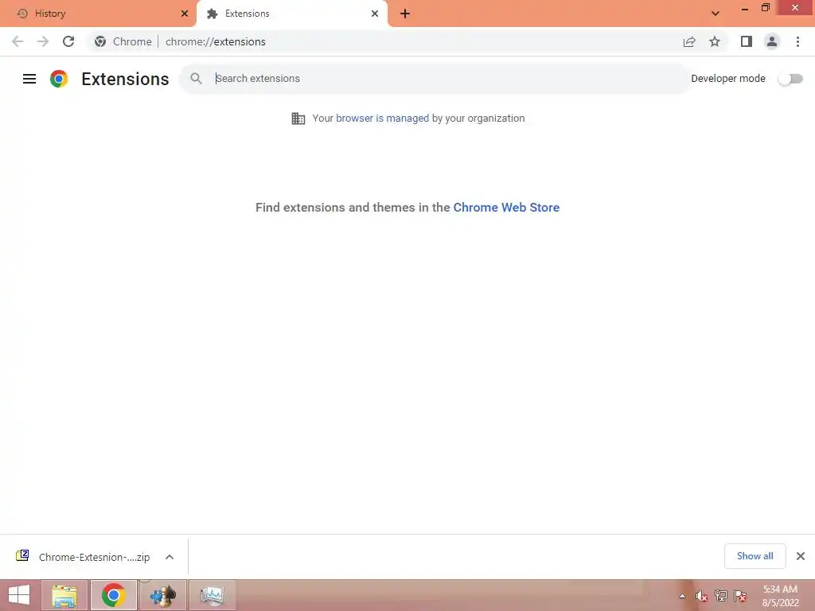Open the browser is managed link
The image size is (815, 611).
tap(382, 118)
